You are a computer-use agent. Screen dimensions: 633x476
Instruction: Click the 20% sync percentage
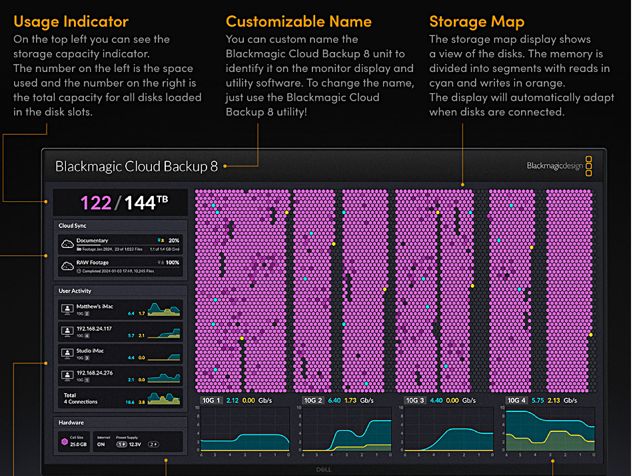[174, 241]
